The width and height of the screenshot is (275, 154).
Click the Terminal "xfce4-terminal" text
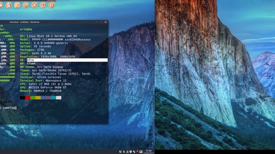point(49,77)
